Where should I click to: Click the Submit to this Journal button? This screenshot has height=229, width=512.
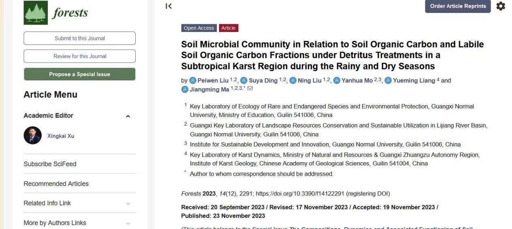[x=79, y=38]
